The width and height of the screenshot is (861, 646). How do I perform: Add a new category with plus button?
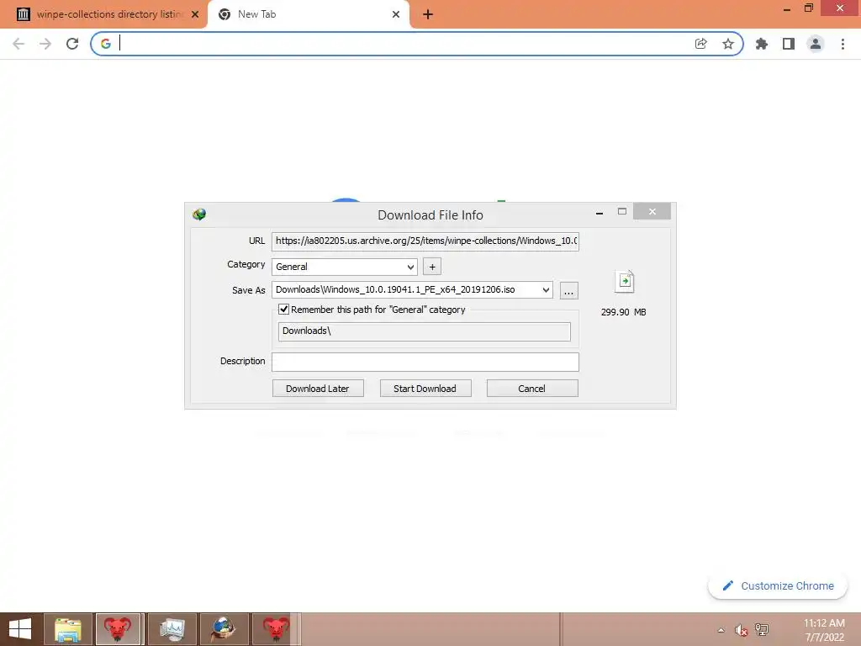(x=432, y=267)
